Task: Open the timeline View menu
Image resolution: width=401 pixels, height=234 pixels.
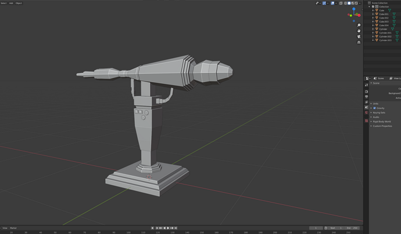Action: [x=5, y=228]
